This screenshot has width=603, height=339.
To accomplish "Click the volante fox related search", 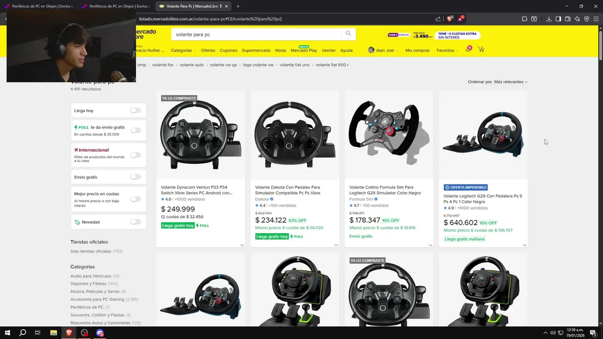I will click(x=163, y=65).
